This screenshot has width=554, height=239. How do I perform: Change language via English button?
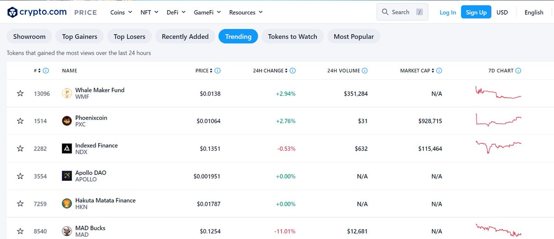[x=534, y=12]
